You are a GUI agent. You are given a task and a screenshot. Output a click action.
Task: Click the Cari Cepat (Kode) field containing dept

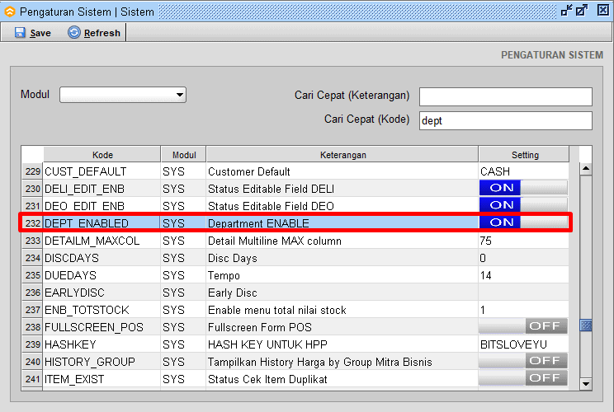click(506, 121)
